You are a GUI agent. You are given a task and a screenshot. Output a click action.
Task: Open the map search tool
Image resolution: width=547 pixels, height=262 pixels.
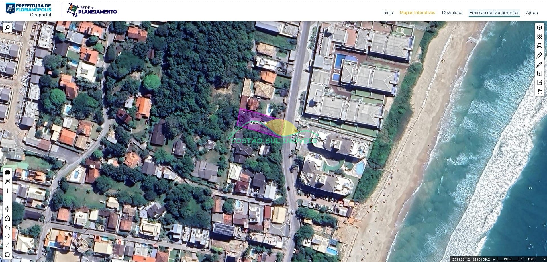pos(7,28)
